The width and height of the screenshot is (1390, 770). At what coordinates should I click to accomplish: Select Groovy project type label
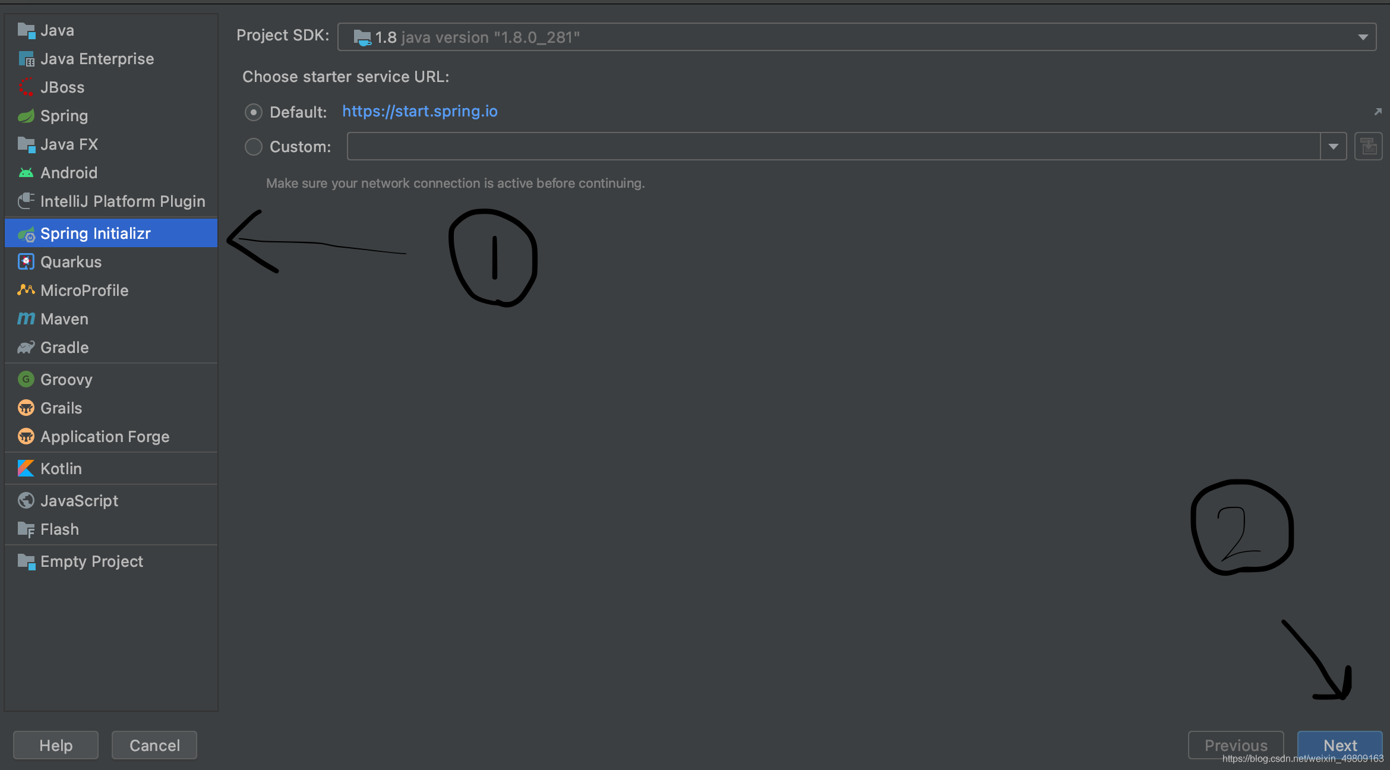pyautogui.click(x=67, y=380)
